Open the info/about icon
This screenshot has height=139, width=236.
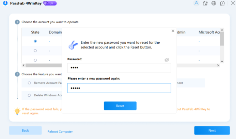pos(222,3)
